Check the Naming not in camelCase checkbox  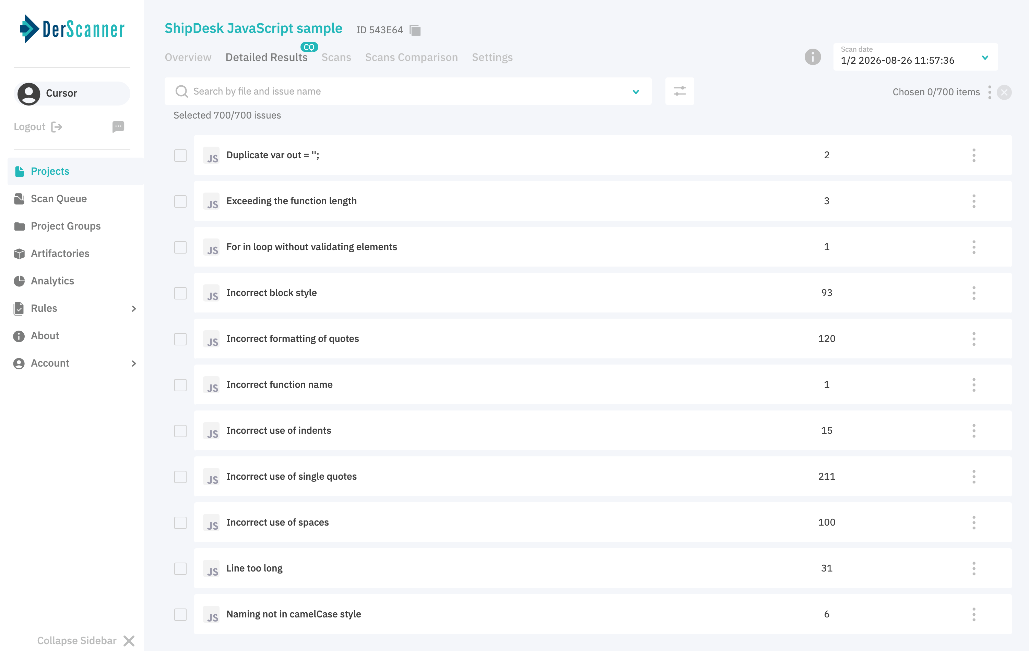coord(180,614)
